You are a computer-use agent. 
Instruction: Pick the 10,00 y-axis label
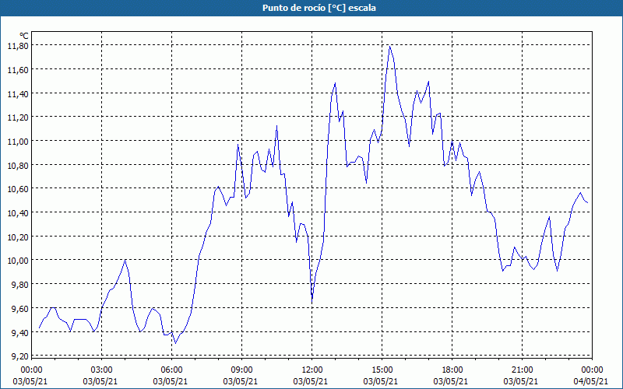(x=18, y=261)
